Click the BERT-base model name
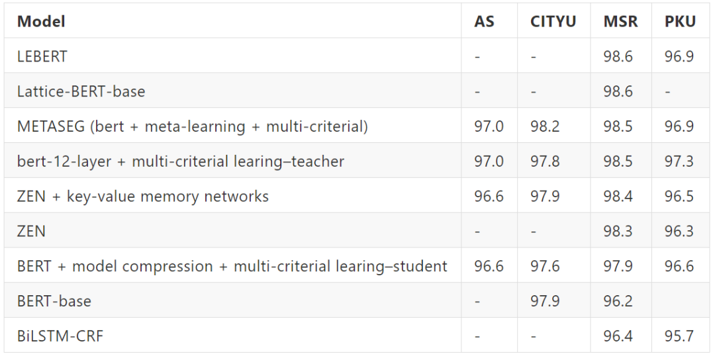Screen dimensions: 715x362 [54, 301]
